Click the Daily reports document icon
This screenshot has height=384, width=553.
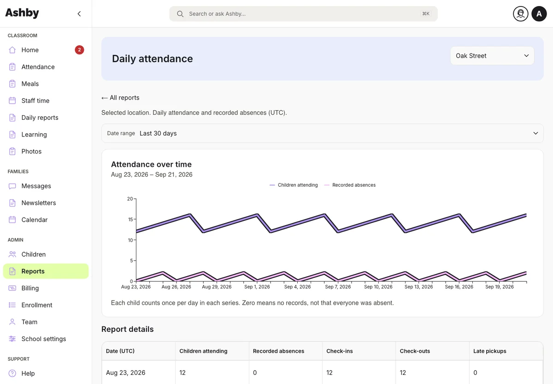(12, 118)
